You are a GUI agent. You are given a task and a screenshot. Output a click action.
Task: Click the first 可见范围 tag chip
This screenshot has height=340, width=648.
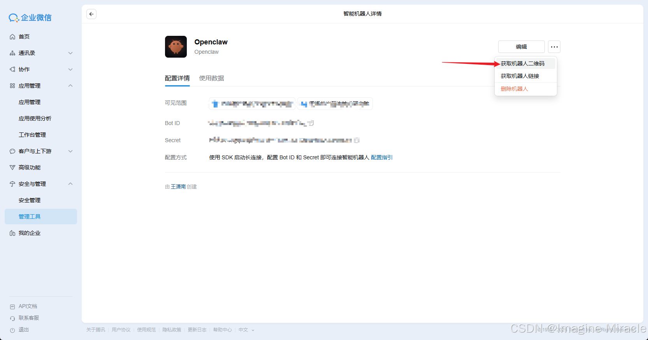tap(252, 104)
